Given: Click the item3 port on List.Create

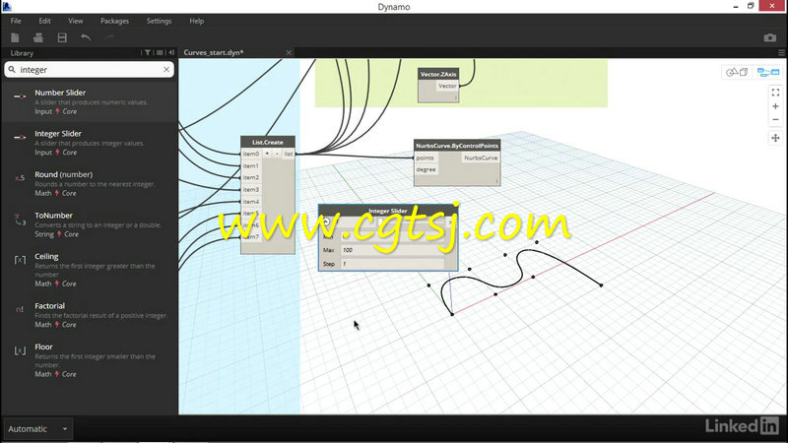Looking at the screenshot, I should coord(251,190).
